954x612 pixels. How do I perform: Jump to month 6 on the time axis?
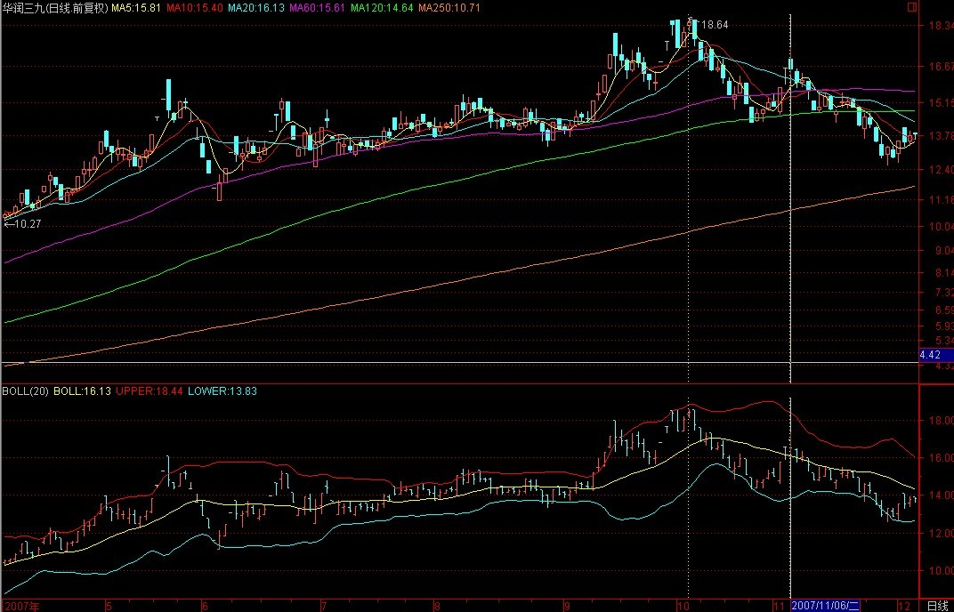[205, 606]
